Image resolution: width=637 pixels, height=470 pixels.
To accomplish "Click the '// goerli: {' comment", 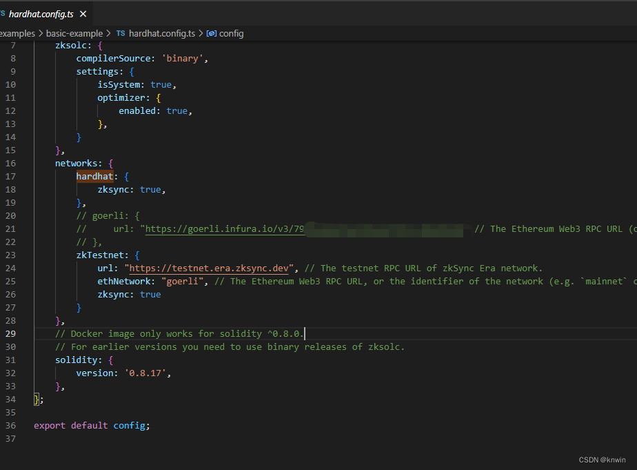I will [108, 216].
